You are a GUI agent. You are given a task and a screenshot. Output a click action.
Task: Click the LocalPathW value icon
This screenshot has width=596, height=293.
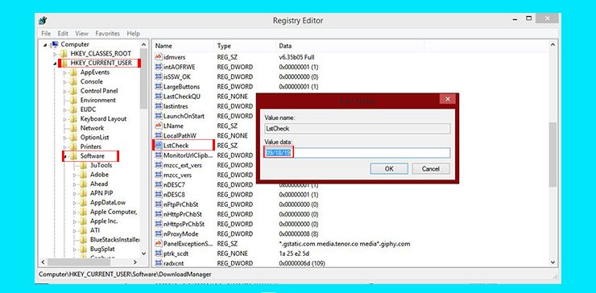[159, 136]
